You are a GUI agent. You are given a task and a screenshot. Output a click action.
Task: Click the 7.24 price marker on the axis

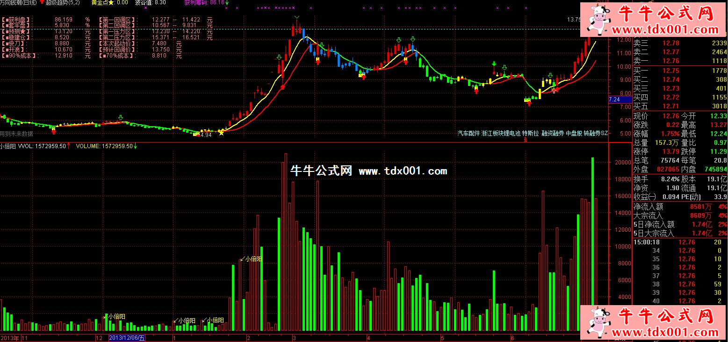point(614,100)
